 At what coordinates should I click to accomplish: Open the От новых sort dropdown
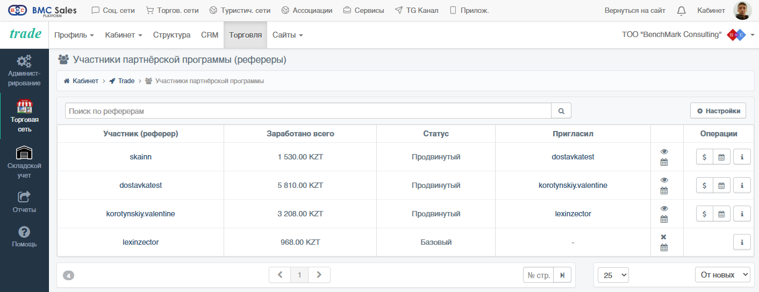click(722, 275)
